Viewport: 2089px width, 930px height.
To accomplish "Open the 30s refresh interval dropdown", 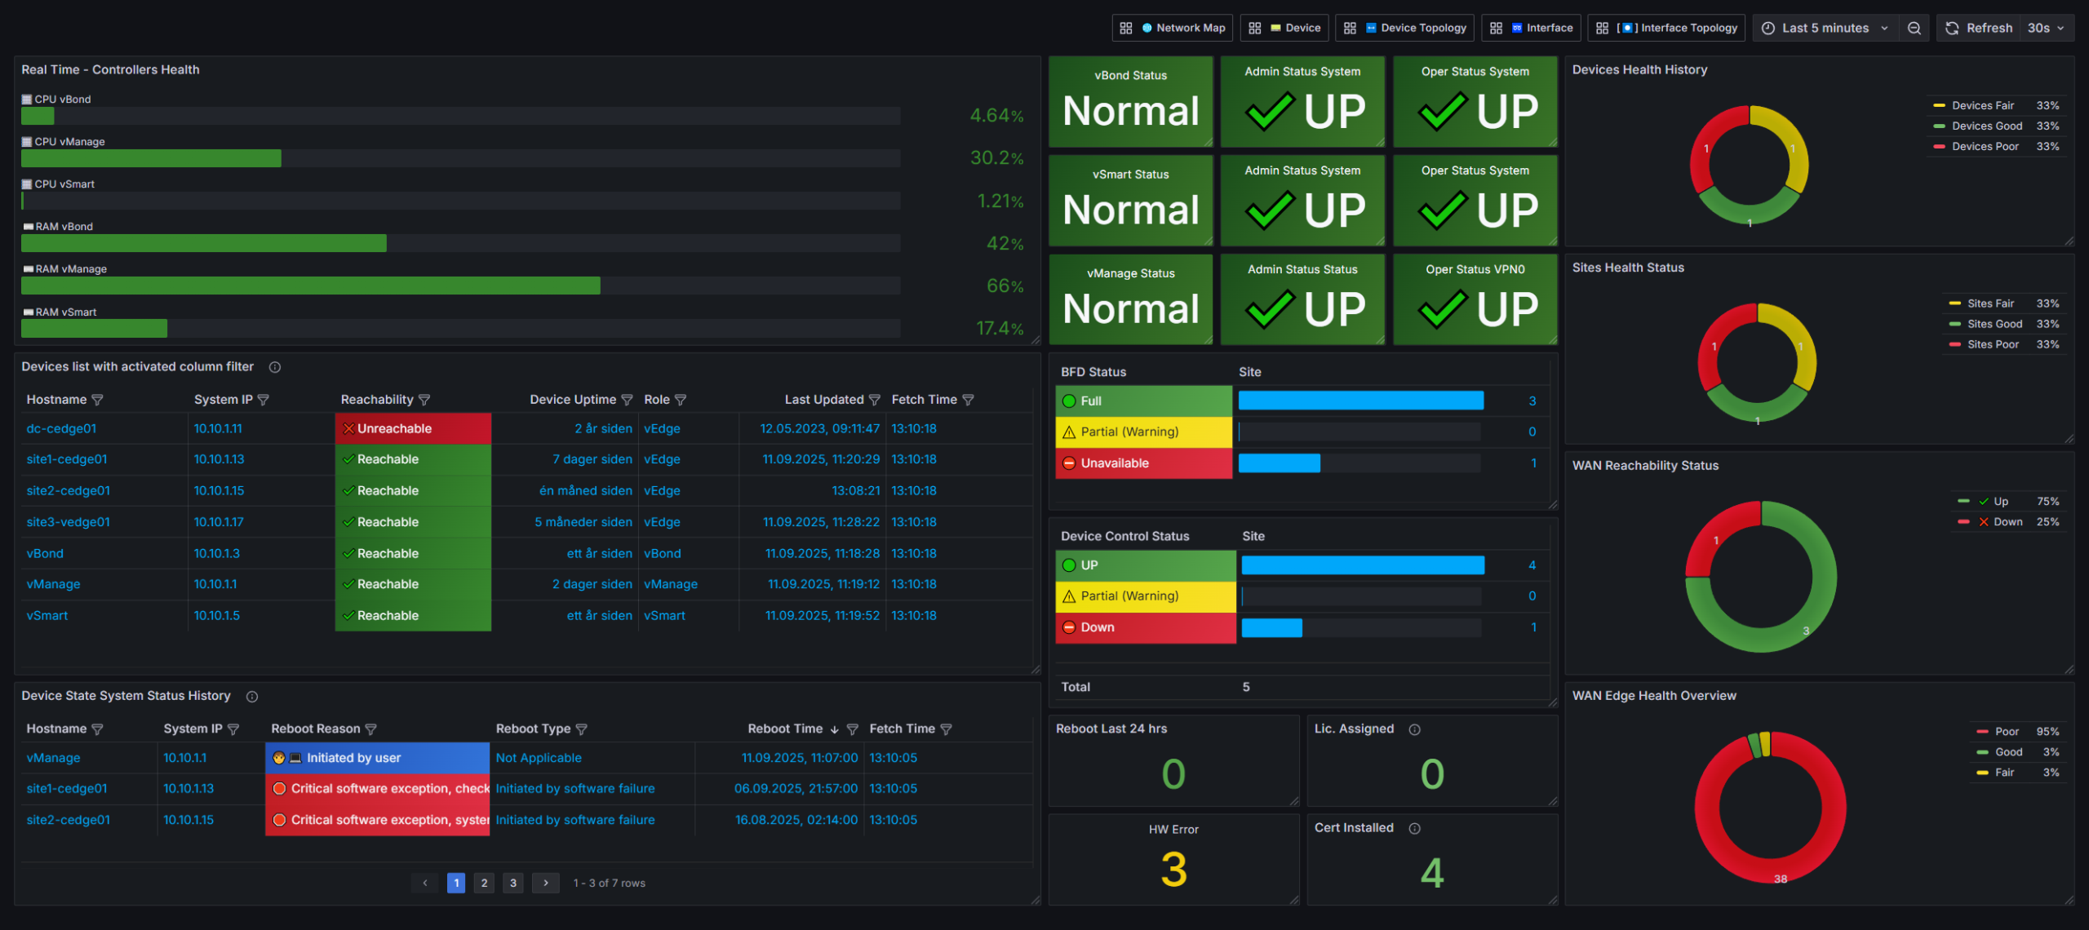I will 2047,28.
